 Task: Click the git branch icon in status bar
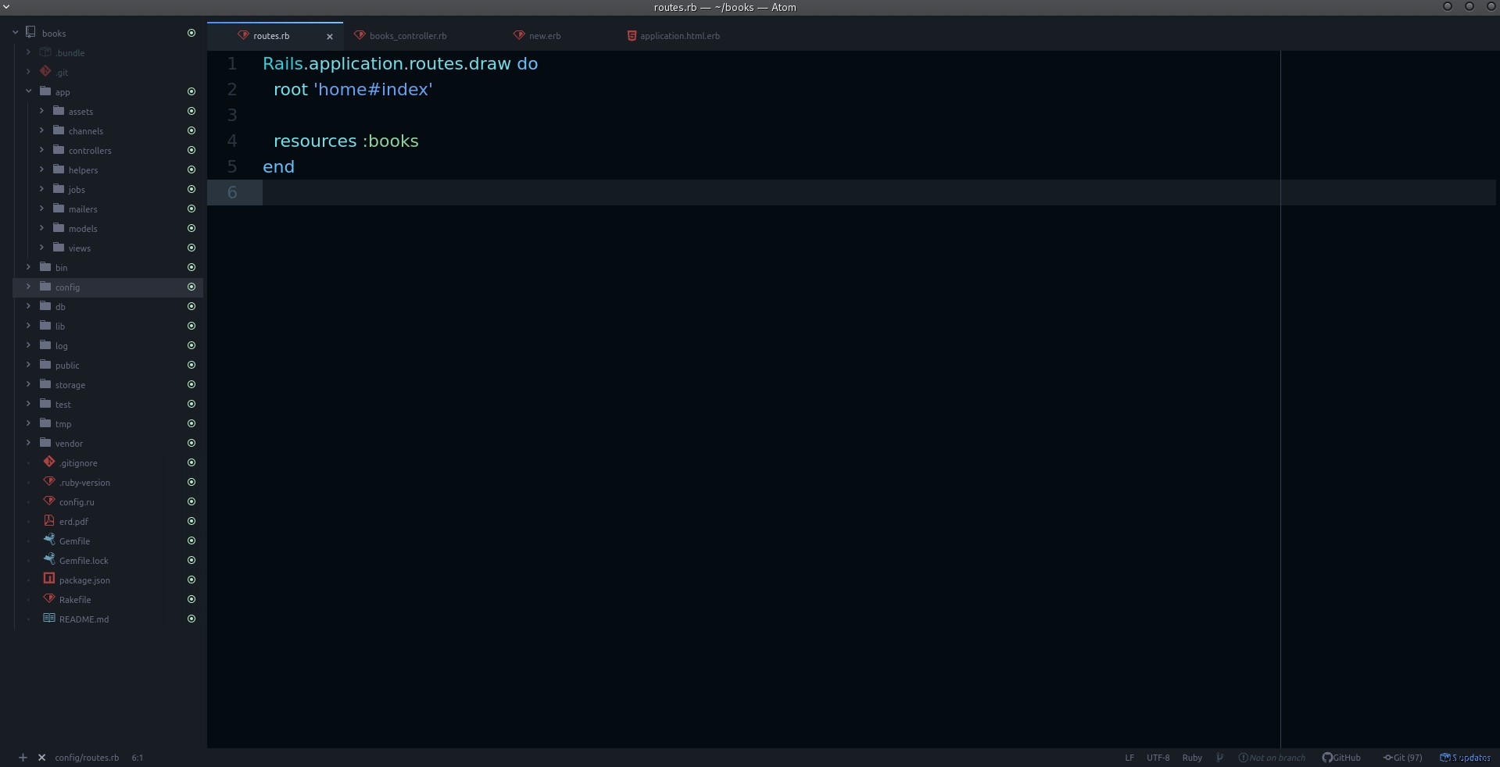click(x=1219, y=758)
